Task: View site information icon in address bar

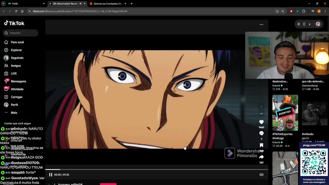Action: click(x=30, y=11)
